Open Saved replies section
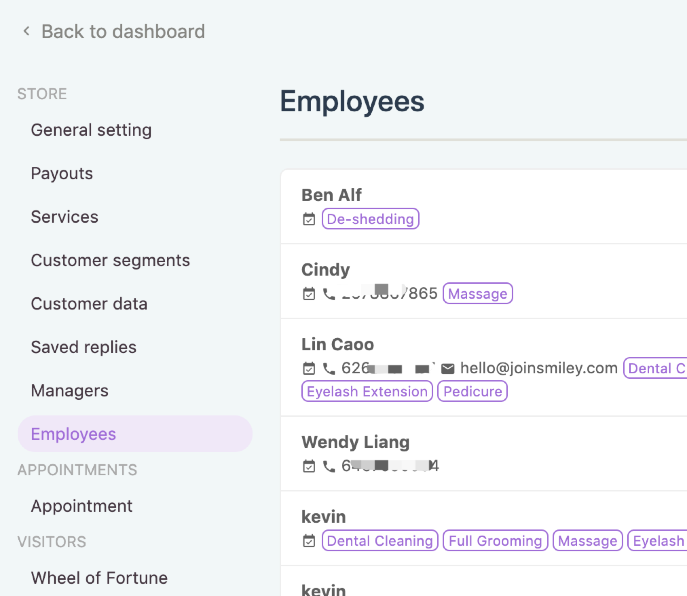Image resolution: width=687 pixels, height=596 pixels. tap(83, 347)
